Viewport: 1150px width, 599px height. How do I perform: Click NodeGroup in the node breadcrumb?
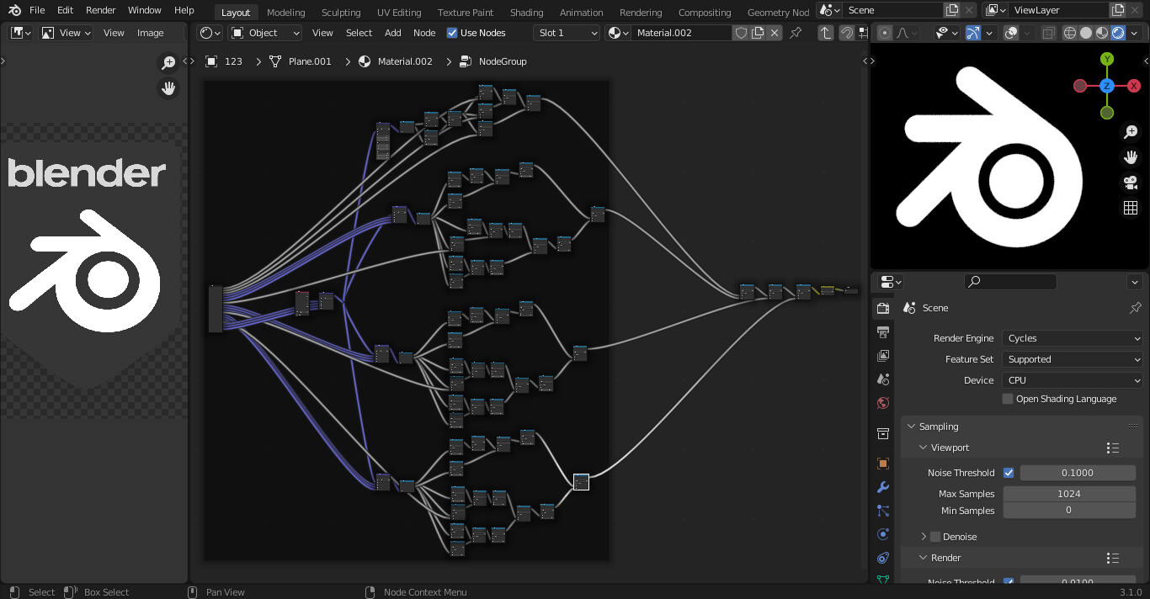[x=503, y=61]
